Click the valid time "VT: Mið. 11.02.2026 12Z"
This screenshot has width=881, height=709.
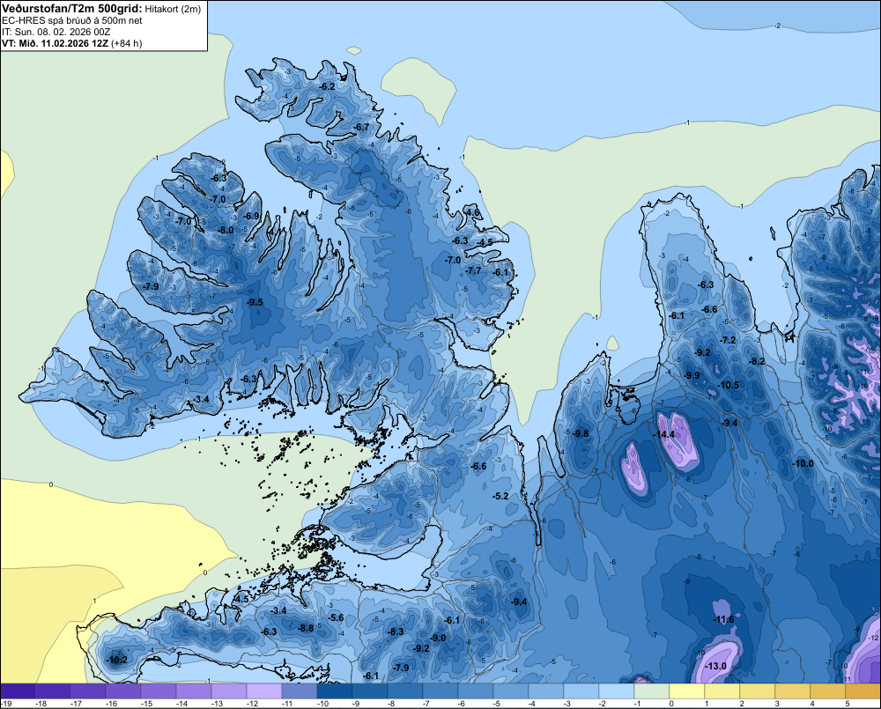point(55,43)
